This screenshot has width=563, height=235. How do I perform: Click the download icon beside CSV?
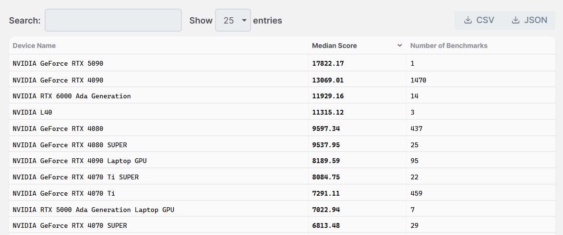tap(467, 20)
